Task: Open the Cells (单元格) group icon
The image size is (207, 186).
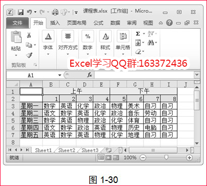Action: 123,36
